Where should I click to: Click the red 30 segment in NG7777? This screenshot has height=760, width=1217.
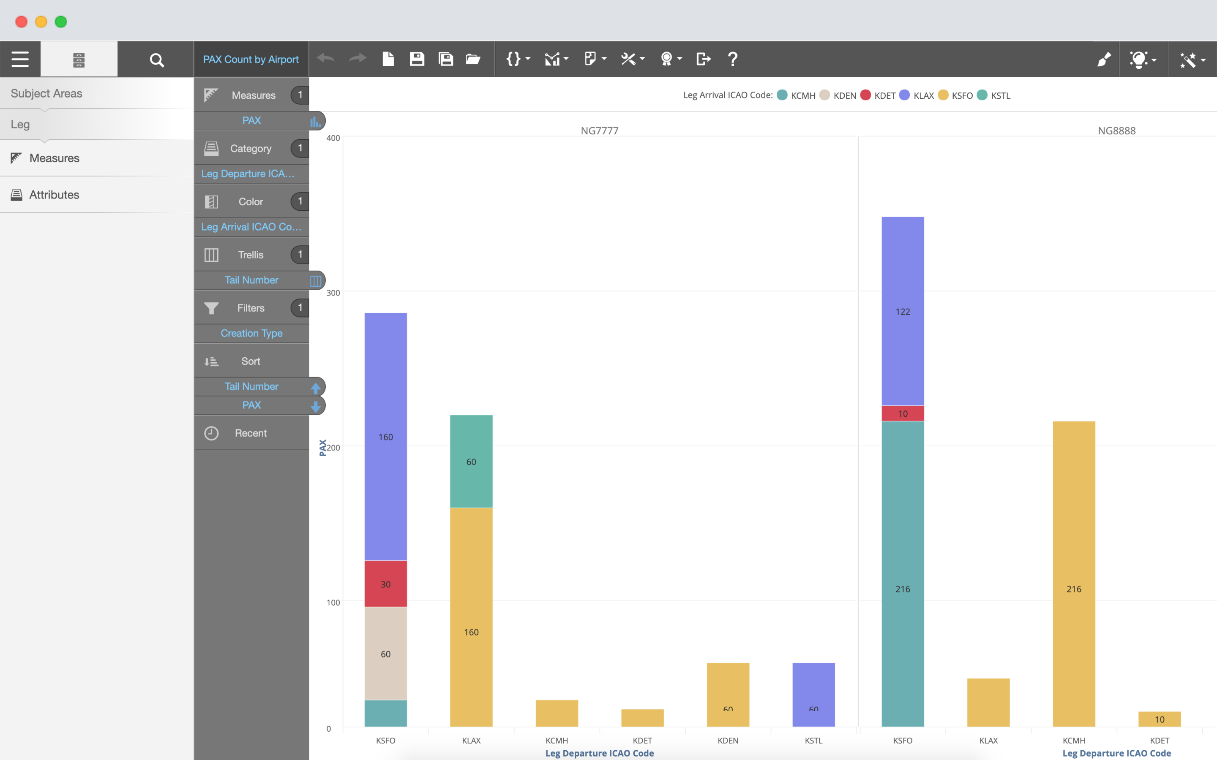386,584
